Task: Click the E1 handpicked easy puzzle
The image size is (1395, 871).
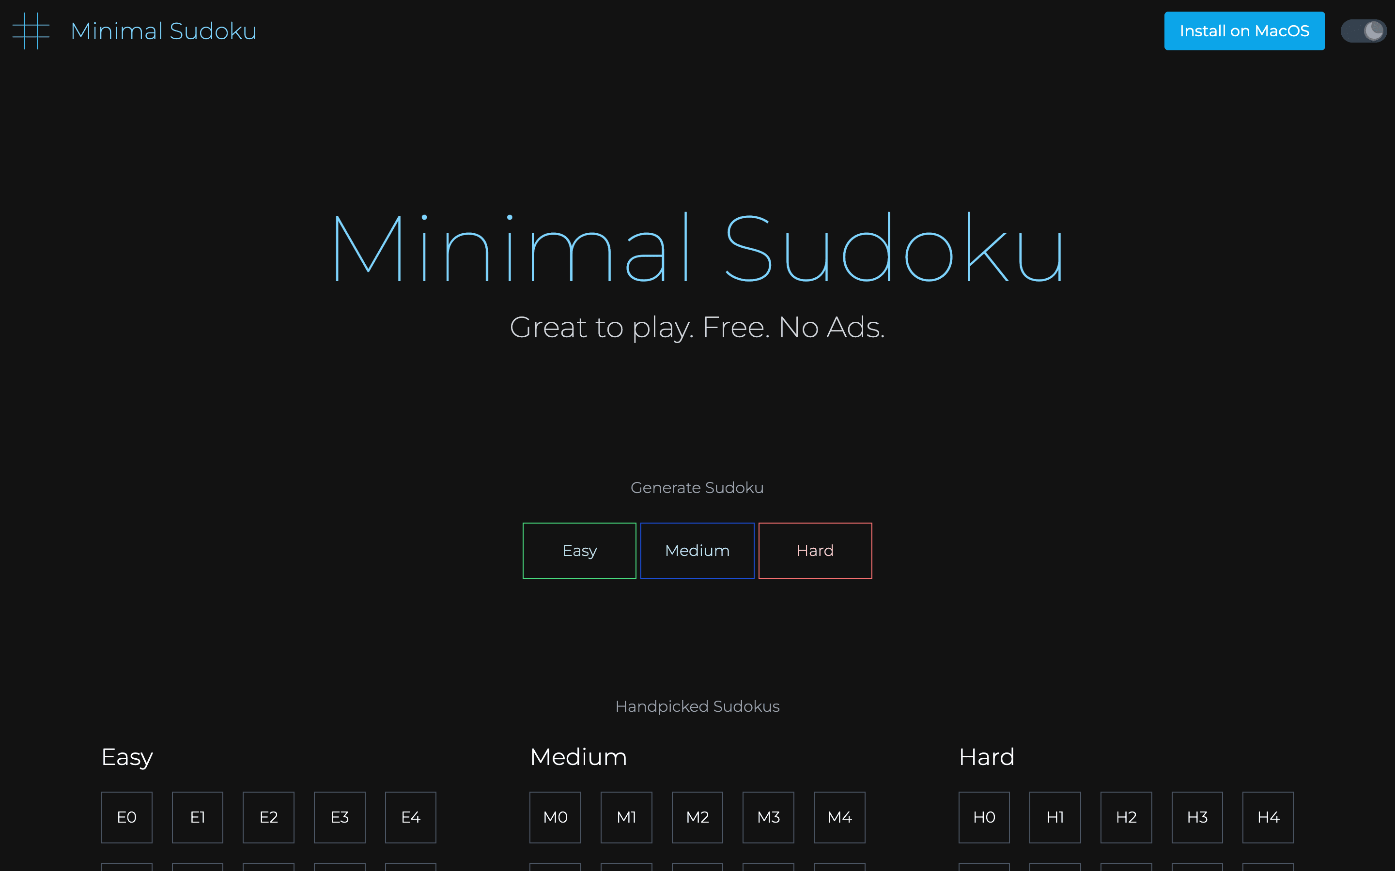Action: [x=198, y=815]
